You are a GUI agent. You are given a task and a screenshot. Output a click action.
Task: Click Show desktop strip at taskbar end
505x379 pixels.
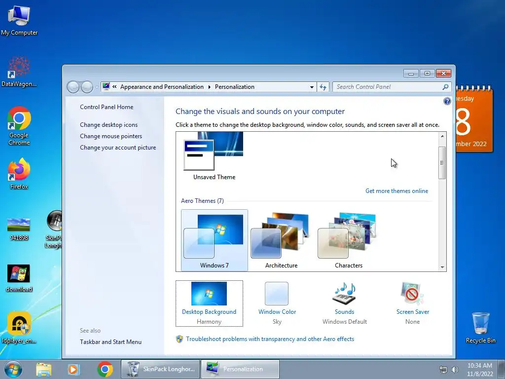(502, 369)
